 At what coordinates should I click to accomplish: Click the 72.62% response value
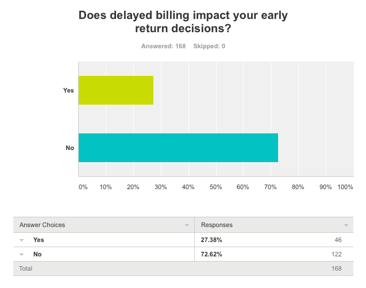[211, 254]
